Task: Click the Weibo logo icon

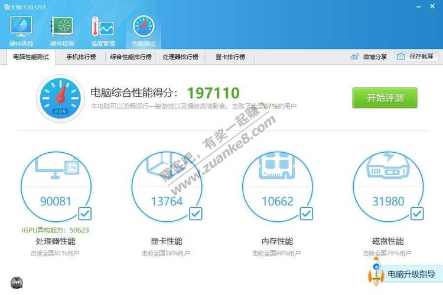Action: (354, 57)
